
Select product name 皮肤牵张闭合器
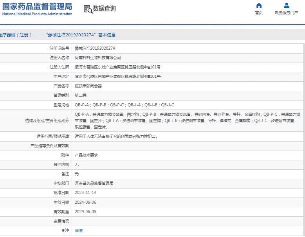(88, 86)
